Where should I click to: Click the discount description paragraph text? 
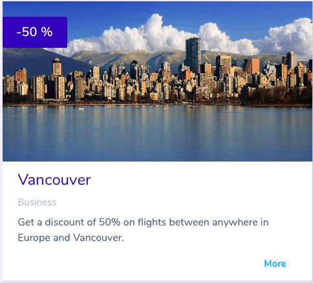point(143,230)
